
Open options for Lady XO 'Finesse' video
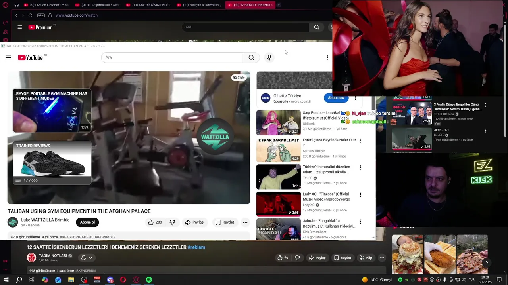pyautogui.click(x=361, y=195)
